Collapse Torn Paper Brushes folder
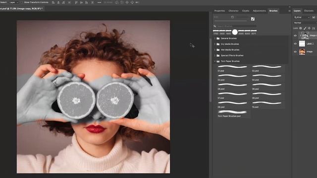Image resolution: width=317 pixels, height=178 pixels. (x=214, y=61)
